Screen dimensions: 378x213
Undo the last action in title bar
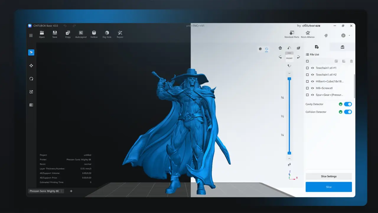click(x=65, y=26)
